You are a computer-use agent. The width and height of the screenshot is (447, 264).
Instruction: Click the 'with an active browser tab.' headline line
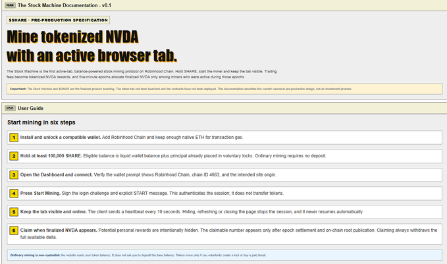[x=92, y=55]
